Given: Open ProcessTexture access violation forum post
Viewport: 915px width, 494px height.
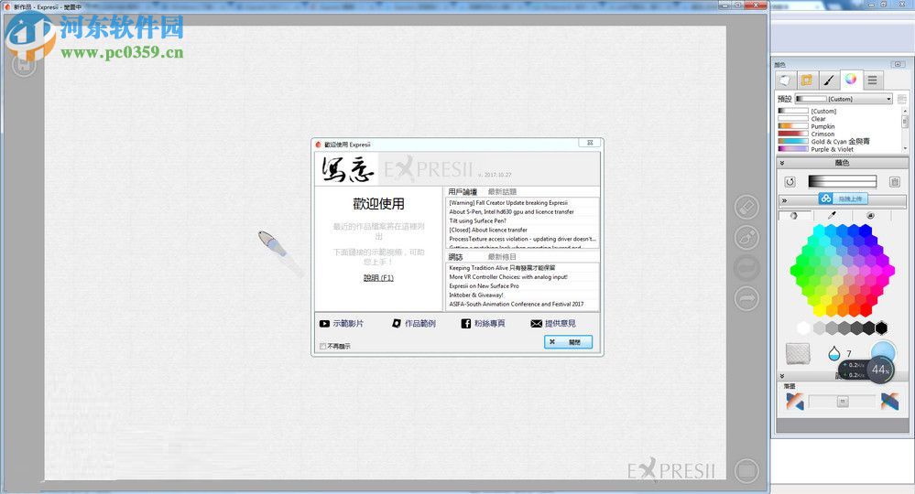Looking at the screenshot, I should coord(522,239).
